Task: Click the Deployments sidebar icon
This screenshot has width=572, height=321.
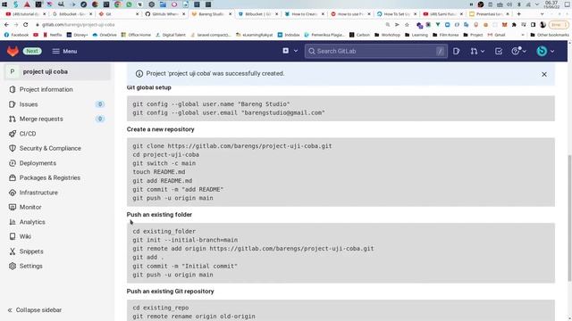Action: coord(13,163)
